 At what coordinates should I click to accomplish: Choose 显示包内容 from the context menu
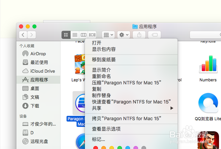pos(131,49)
